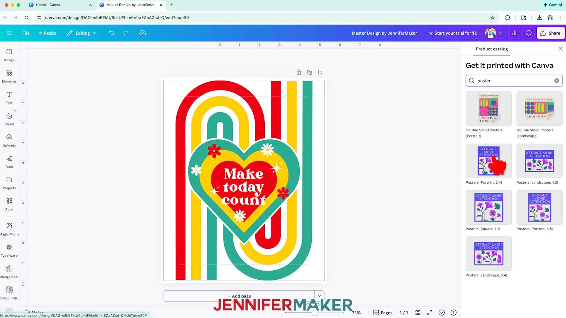Open the comments speech bubble
Viewport: 566px width, 318px height.
coord(528,33)
